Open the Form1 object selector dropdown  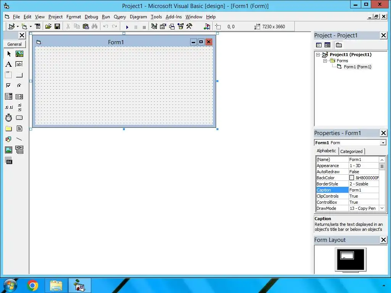pos(383,143)
